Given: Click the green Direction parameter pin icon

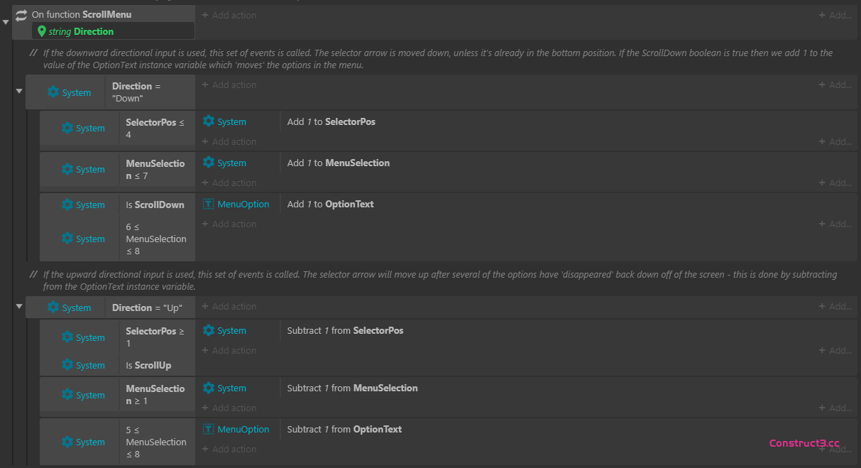Looking at the screenshot, I should point(42,31).
